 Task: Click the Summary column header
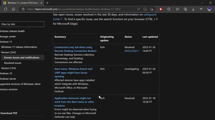pos(60,37)
